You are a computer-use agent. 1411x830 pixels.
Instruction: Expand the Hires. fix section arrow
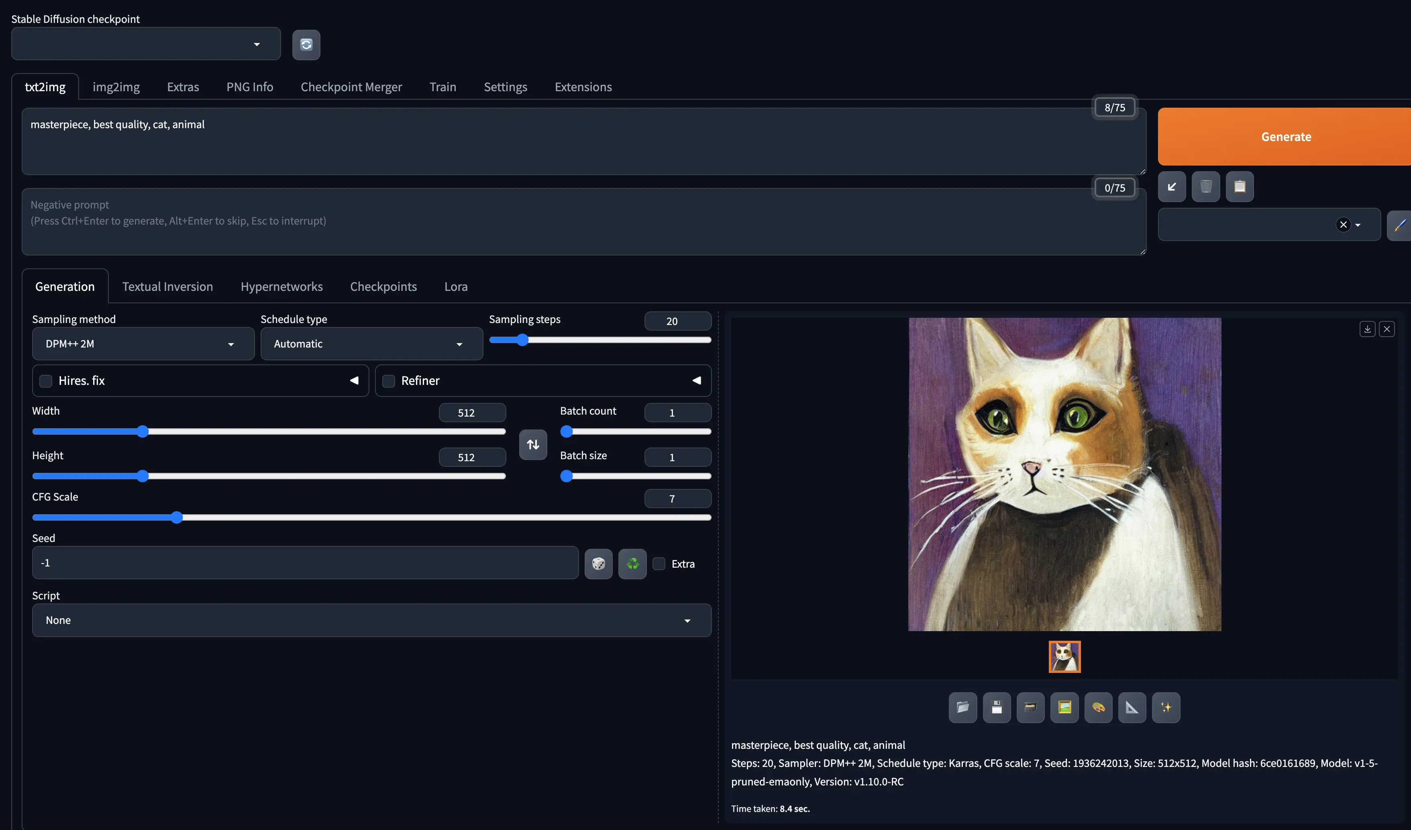[x=355, y=380]
